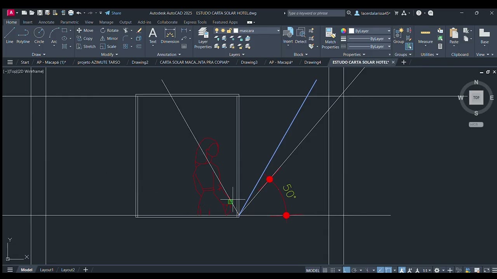Click the Insert block icon
Image resolution: width=497 pixels, height=279 pixels.
click(x=288, y=36)
